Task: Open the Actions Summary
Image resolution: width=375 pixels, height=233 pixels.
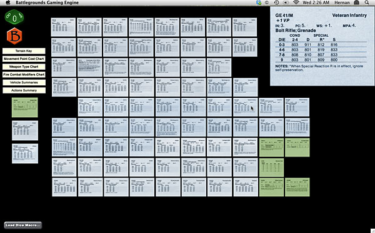Action: coord(24,90)
